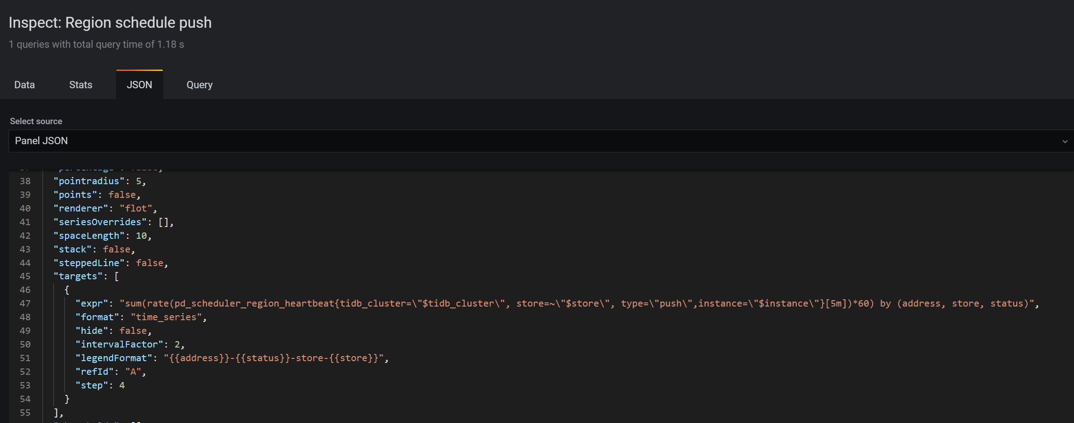Switch to the Data tab
1074x423 pixels.
click(25, 85)
